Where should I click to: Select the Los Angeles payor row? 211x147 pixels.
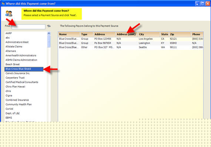[131, 39]
